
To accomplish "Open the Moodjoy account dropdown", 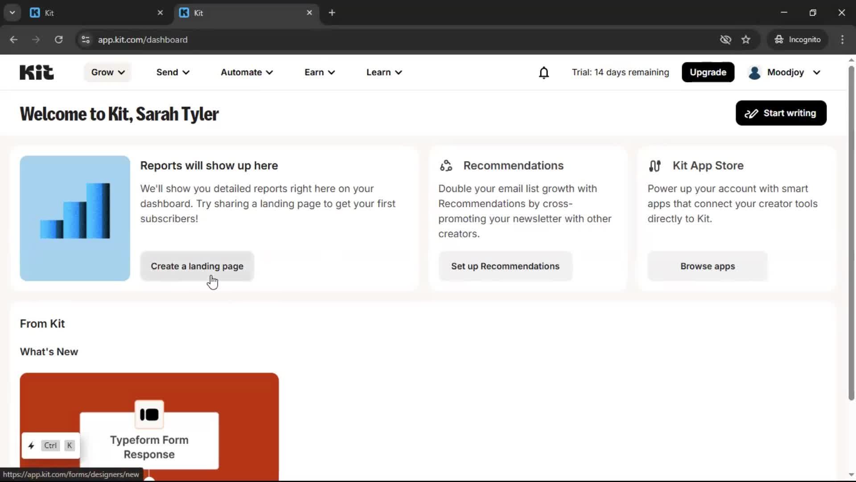I will (816, 72).
